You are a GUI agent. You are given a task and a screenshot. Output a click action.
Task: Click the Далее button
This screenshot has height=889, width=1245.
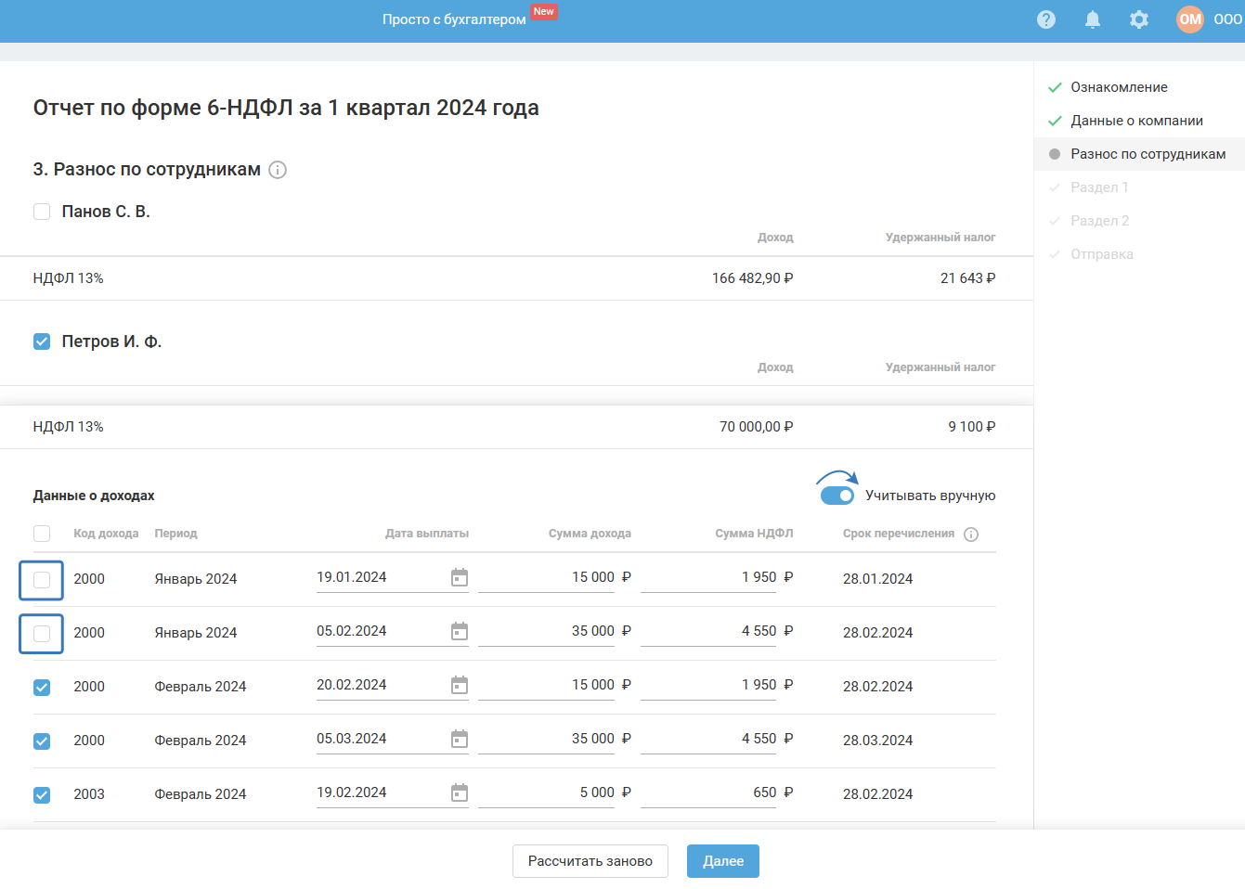pos(722,861)
